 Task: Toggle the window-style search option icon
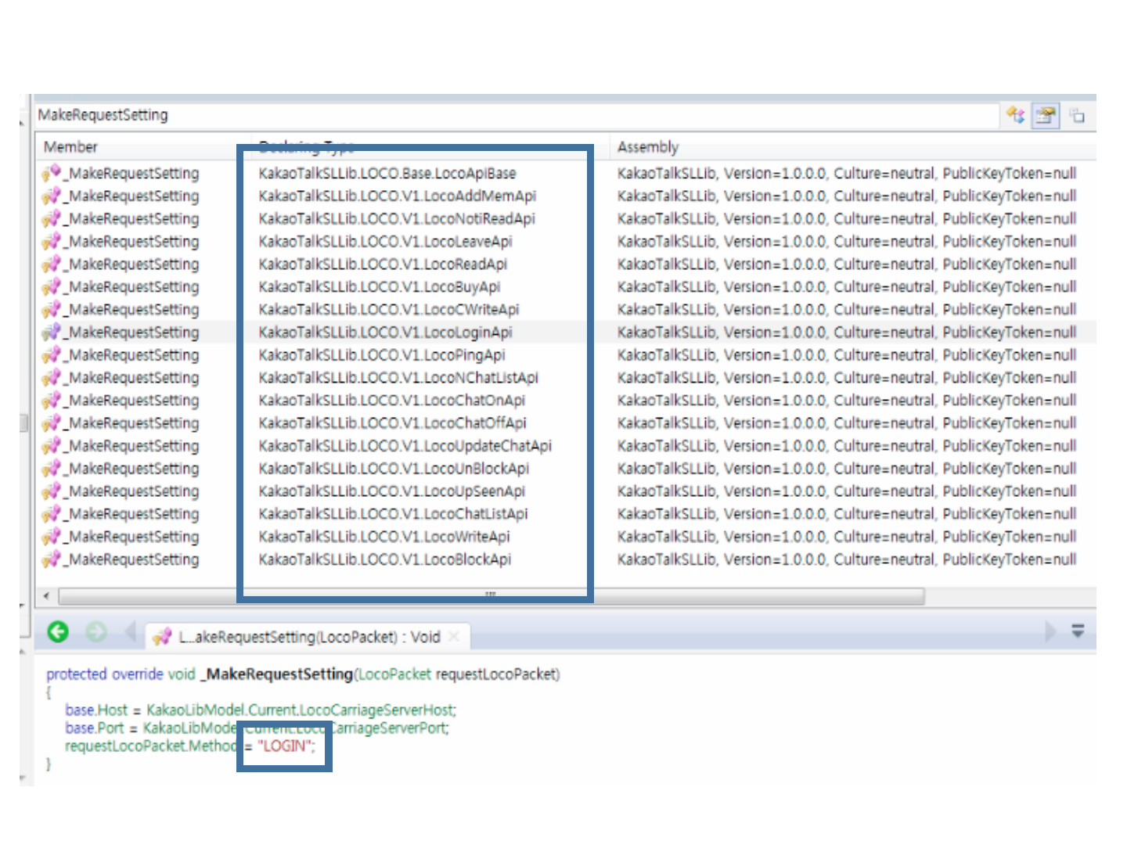click(1078, 116)
